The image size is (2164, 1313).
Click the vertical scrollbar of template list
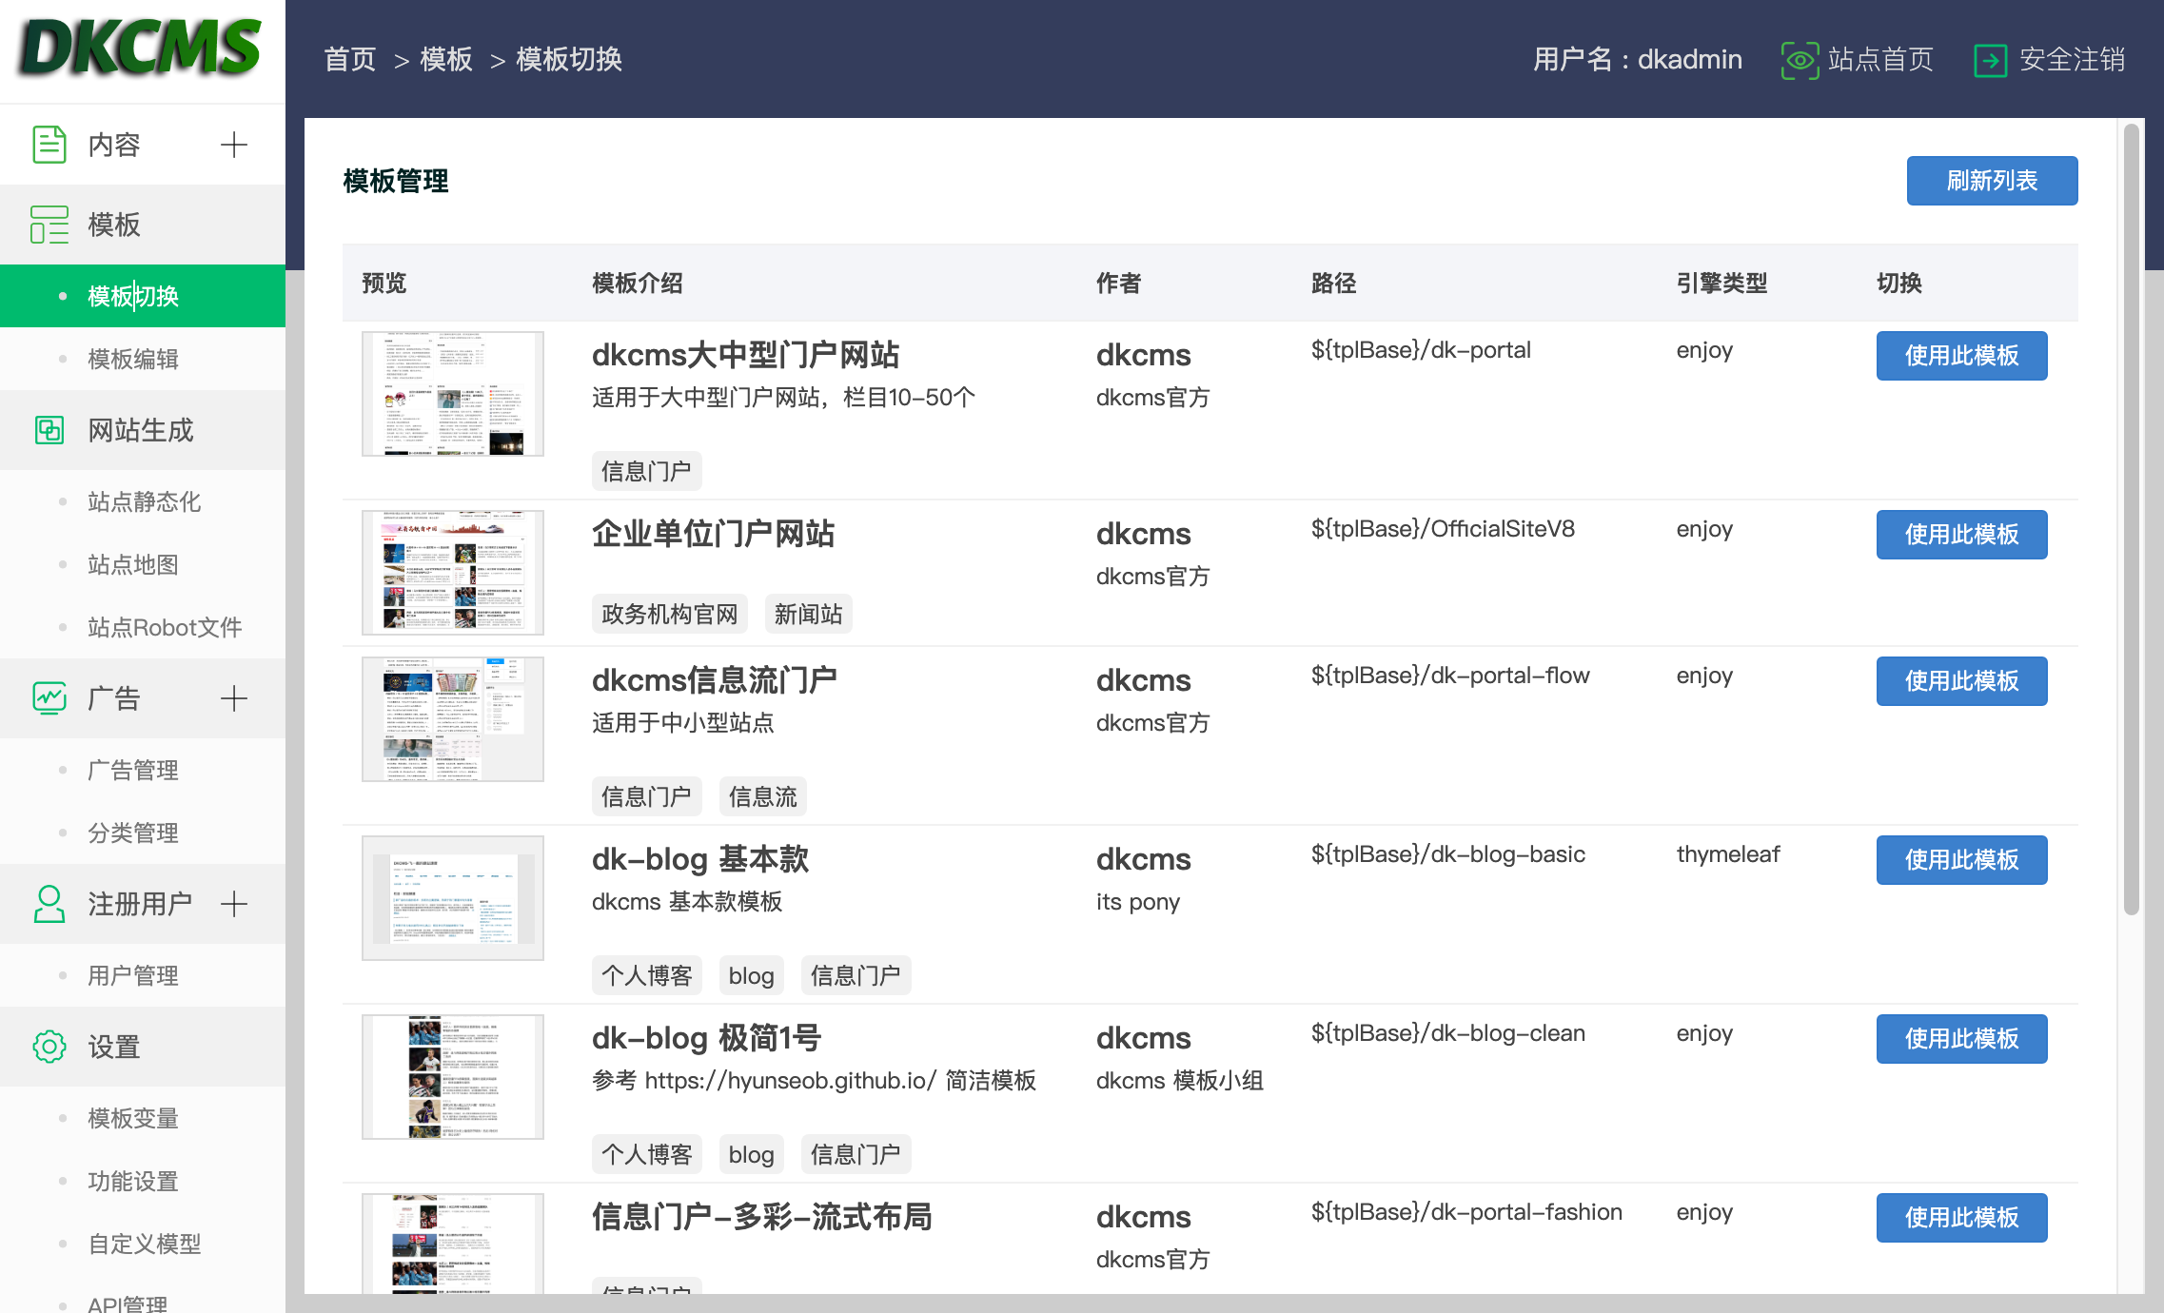(2132, 519)
